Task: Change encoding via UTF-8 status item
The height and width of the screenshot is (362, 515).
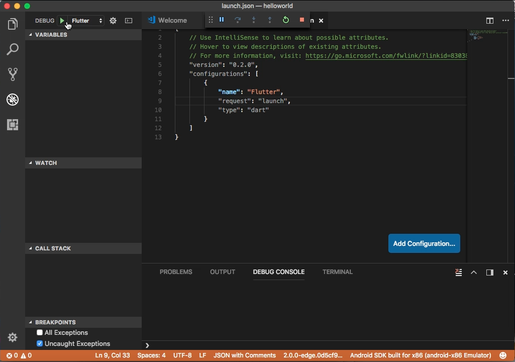Action: click(x=182, y=355)
